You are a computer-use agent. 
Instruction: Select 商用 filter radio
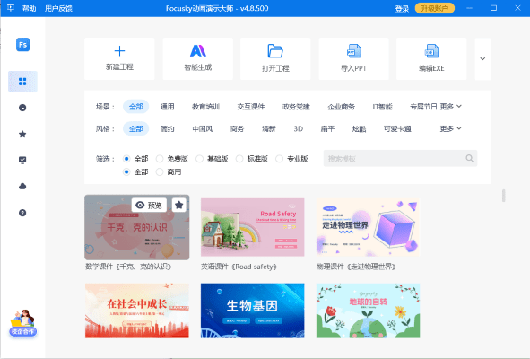pos(160,172)
